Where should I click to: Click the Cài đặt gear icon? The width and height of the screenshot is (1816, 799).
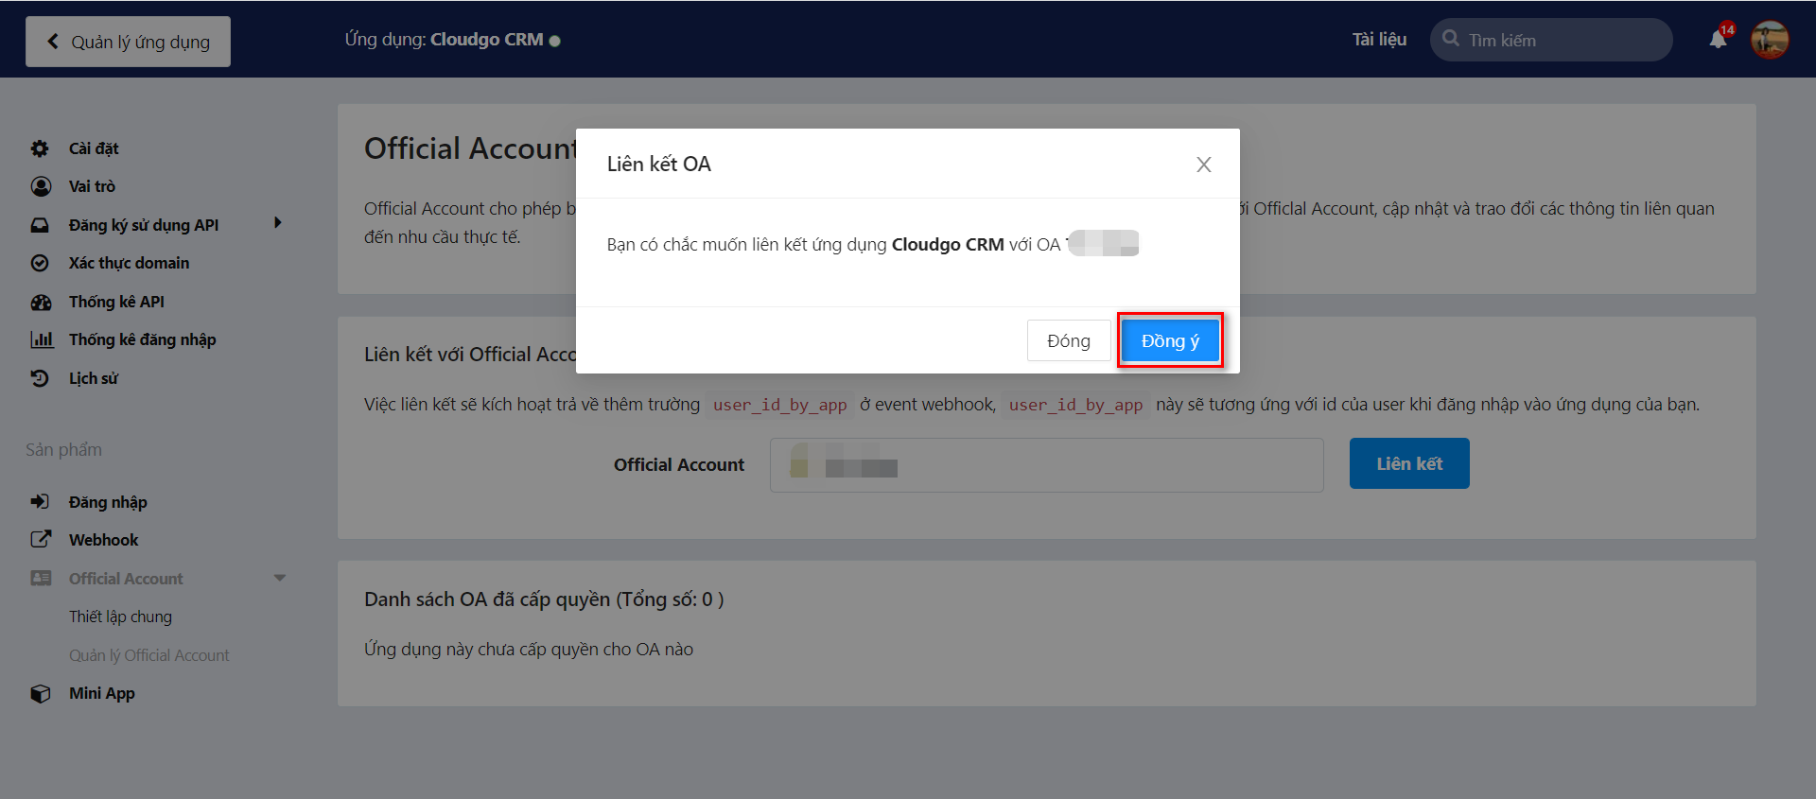40,148
